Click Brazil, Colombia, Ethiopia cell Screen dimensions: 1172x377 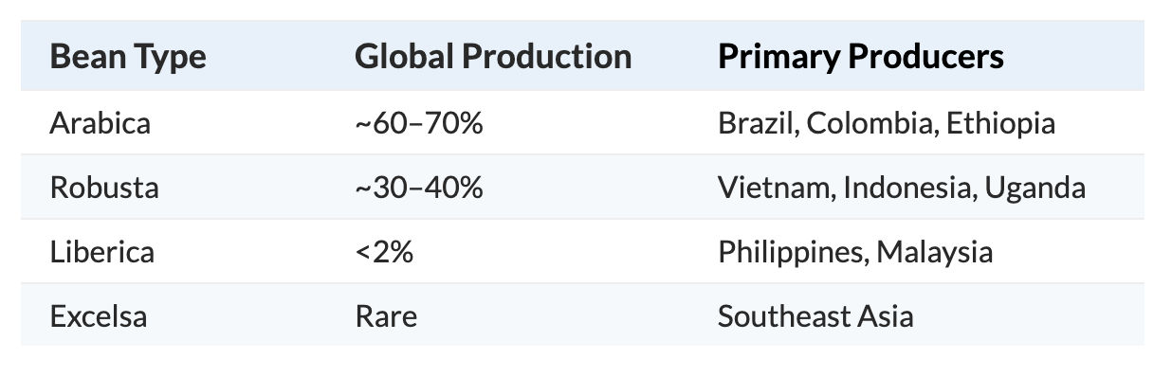(887, 123)
